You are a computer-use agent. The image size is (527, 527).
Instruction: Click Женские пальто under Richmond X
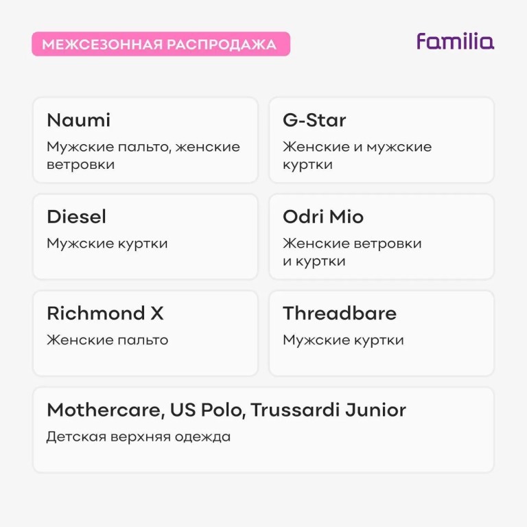(x=107, y=340)
